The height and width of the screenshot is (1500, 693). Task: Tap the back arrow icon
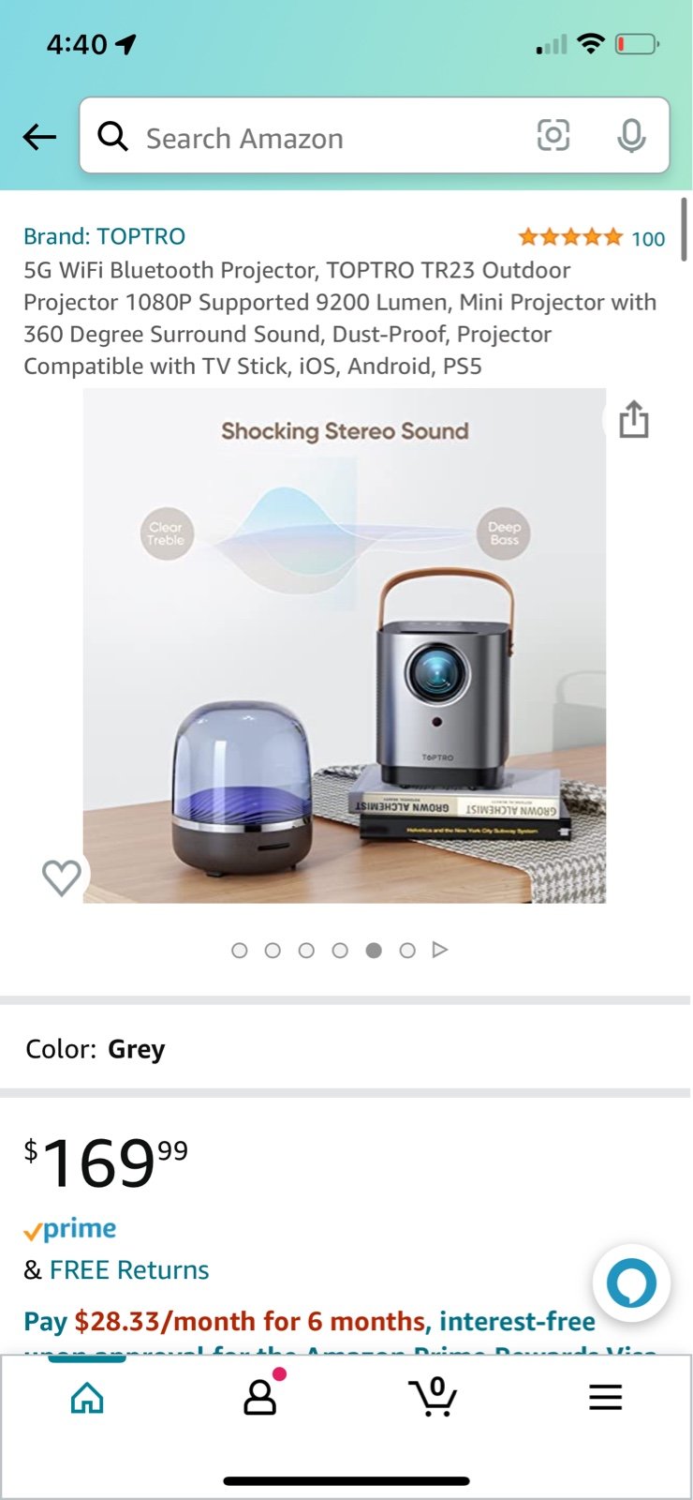(x=39, y=137)
